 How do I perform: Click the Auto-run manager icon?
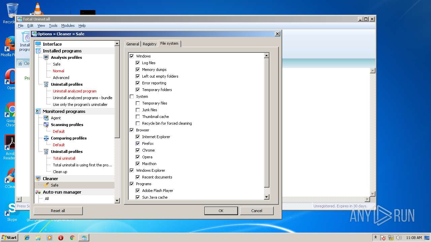pos(38,192)
